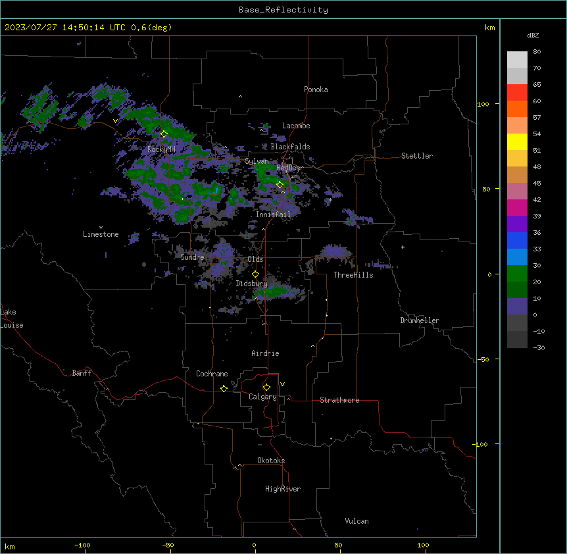Click the Cochrane label
This screenshot has width=567, height=554.
pyautogui.click(x=212, y=374)
